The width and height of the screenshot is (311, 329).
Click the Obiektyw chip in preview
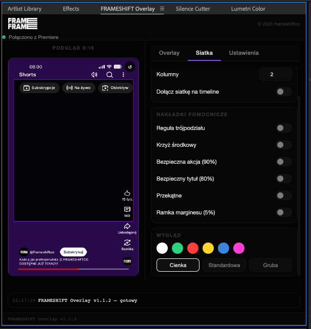[x=116, y=87]
